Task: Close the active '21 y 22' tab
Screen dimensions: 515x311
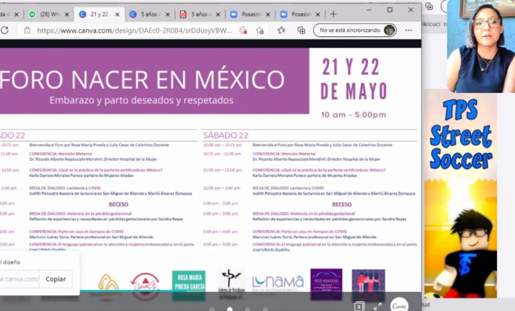Action: pyautogui.click(x=117, y=15)
